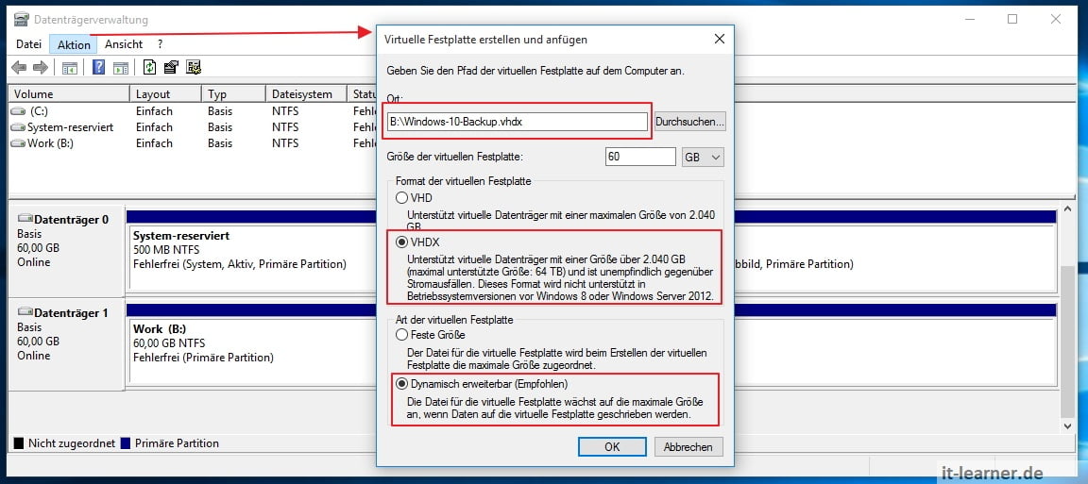Sort by the Layout column header
The width and height of the screenshot is (1088, 484).
click(165, 93)
